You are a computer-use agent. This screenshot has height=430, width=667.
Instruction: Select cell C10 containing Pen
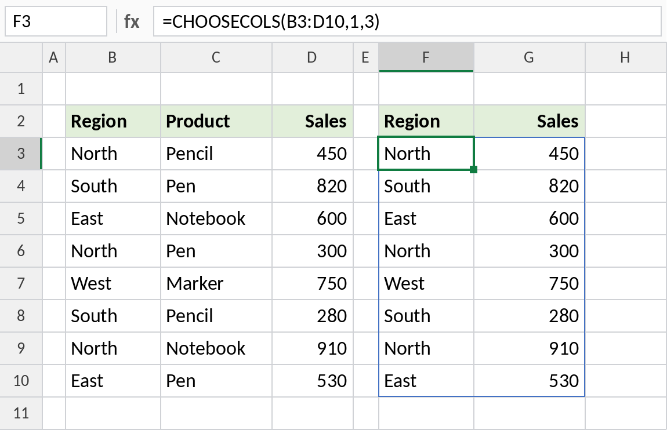(216, 381)
